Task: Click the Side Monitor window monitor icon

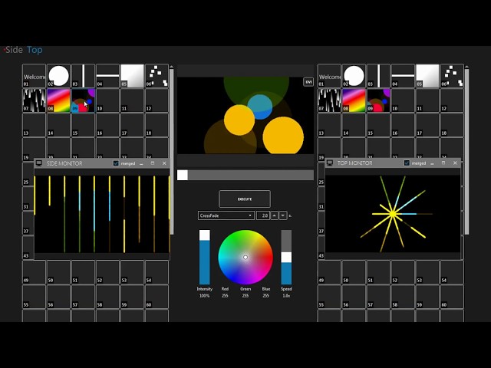Action: pos(39,163)
